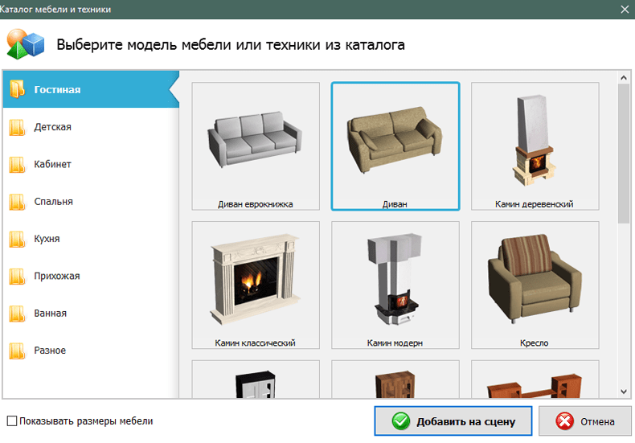Click the catalog shapes logo icon
The height and width of the screenshot is (443, 635).
(x=25, y=44)
